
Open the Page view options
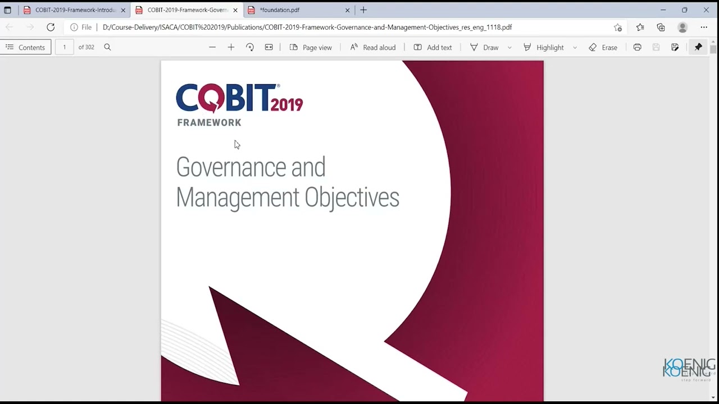point(311,47)
